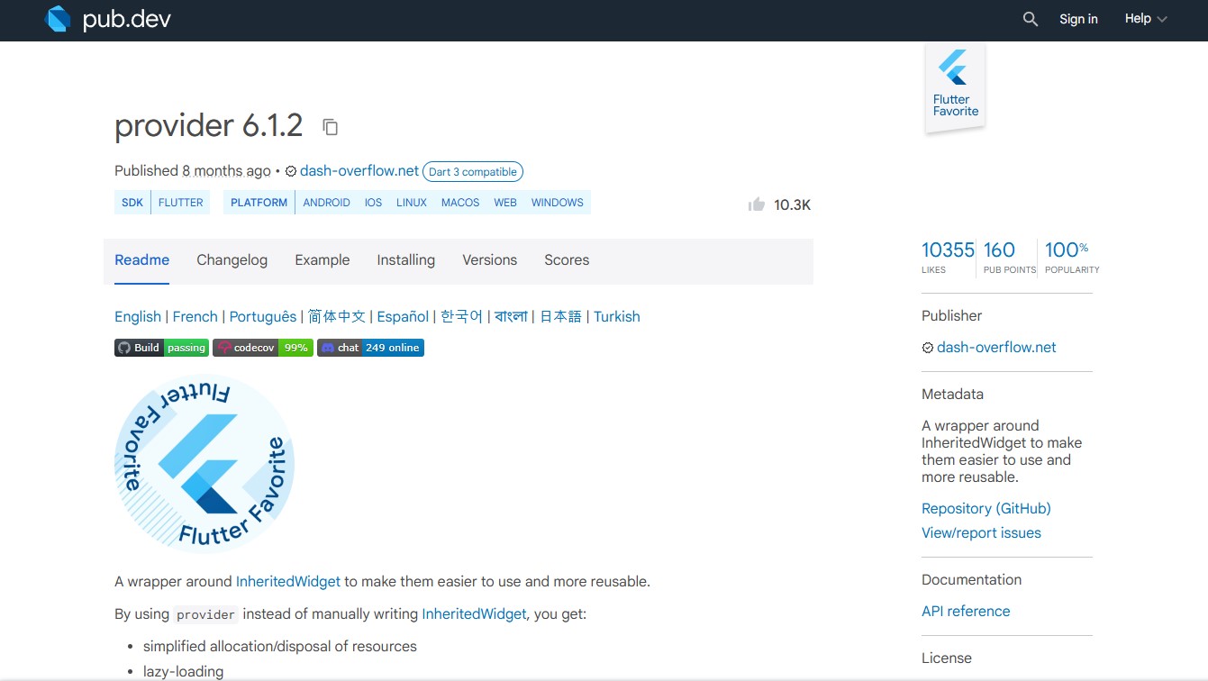Screen dimensions: 1208x681
Task: Click the Documentation heading in sidebar
Action: tap(971, 579)
